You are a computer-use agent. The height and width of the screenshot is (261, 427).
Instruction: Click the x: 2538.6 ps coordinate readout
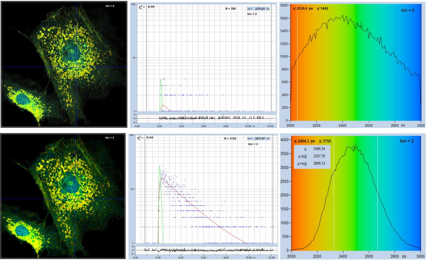pos(304,8)
